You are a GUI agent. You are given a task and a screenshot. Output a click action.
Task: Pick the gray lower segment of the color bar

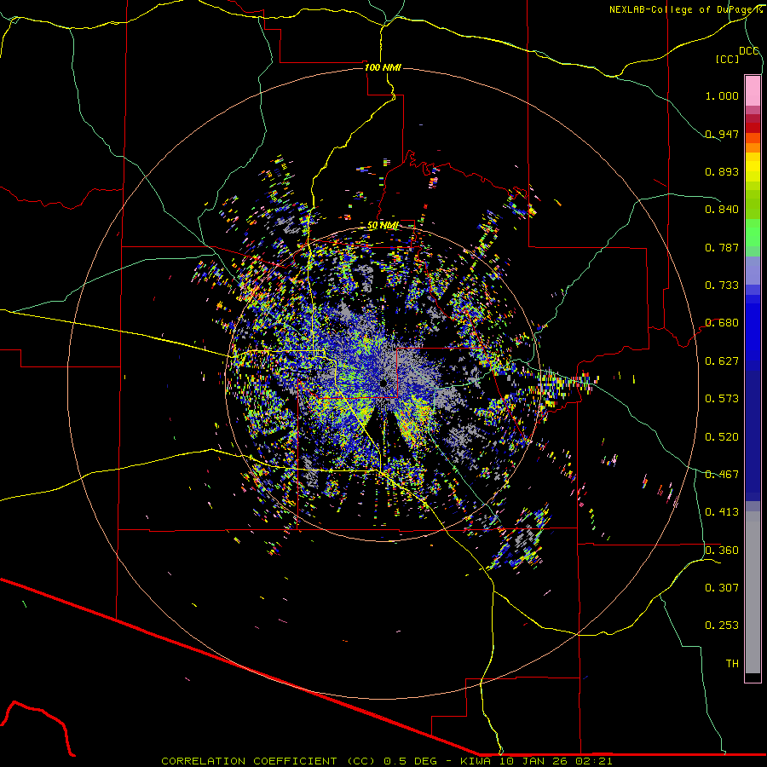pos(753,592)
